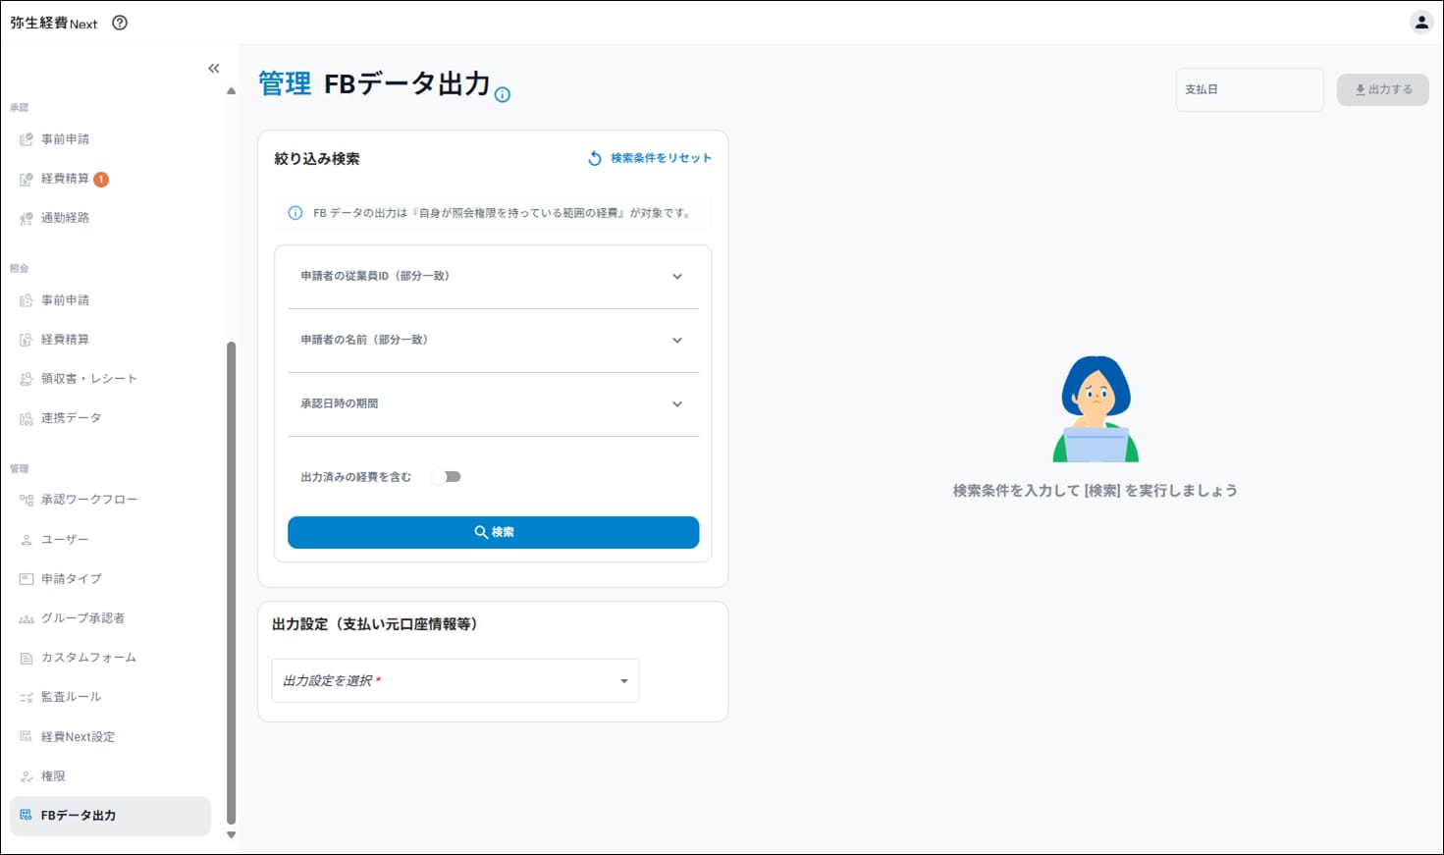
Task: Click the 支払日 input field
Action: pos(1249,89)
